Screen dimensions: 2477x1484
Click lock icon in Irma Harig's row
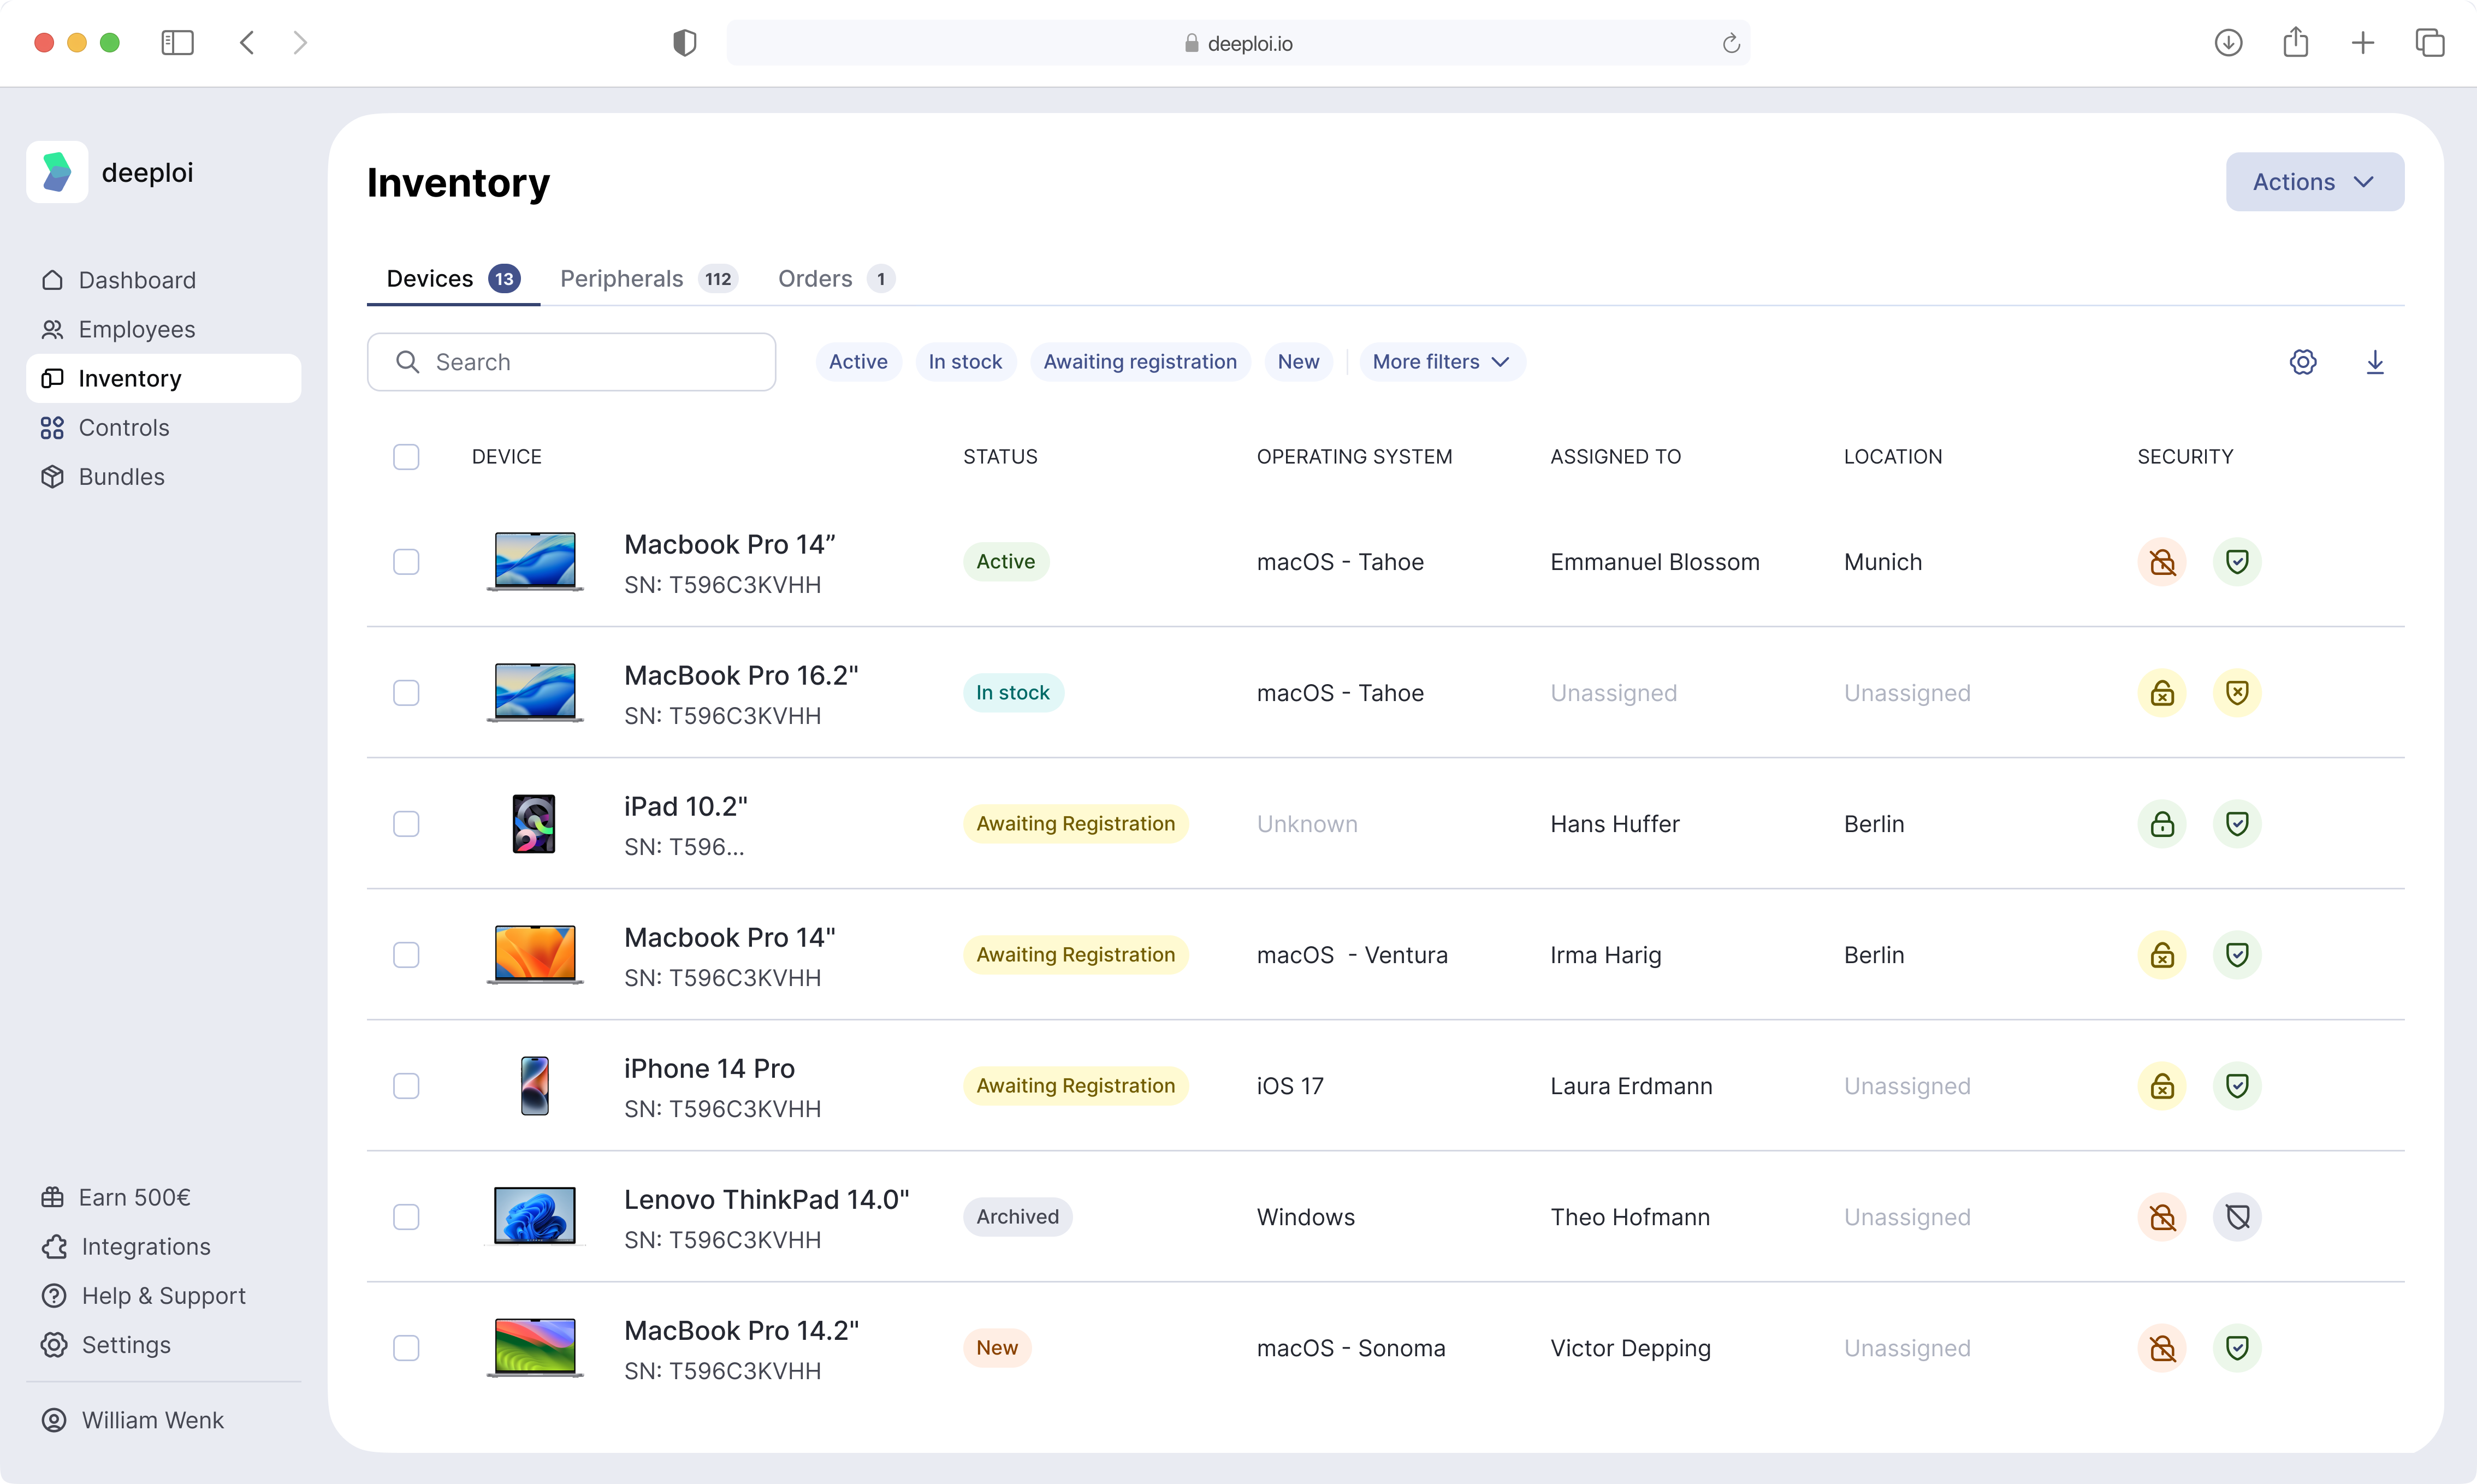pyautogui.click(x=2162, y=955)
